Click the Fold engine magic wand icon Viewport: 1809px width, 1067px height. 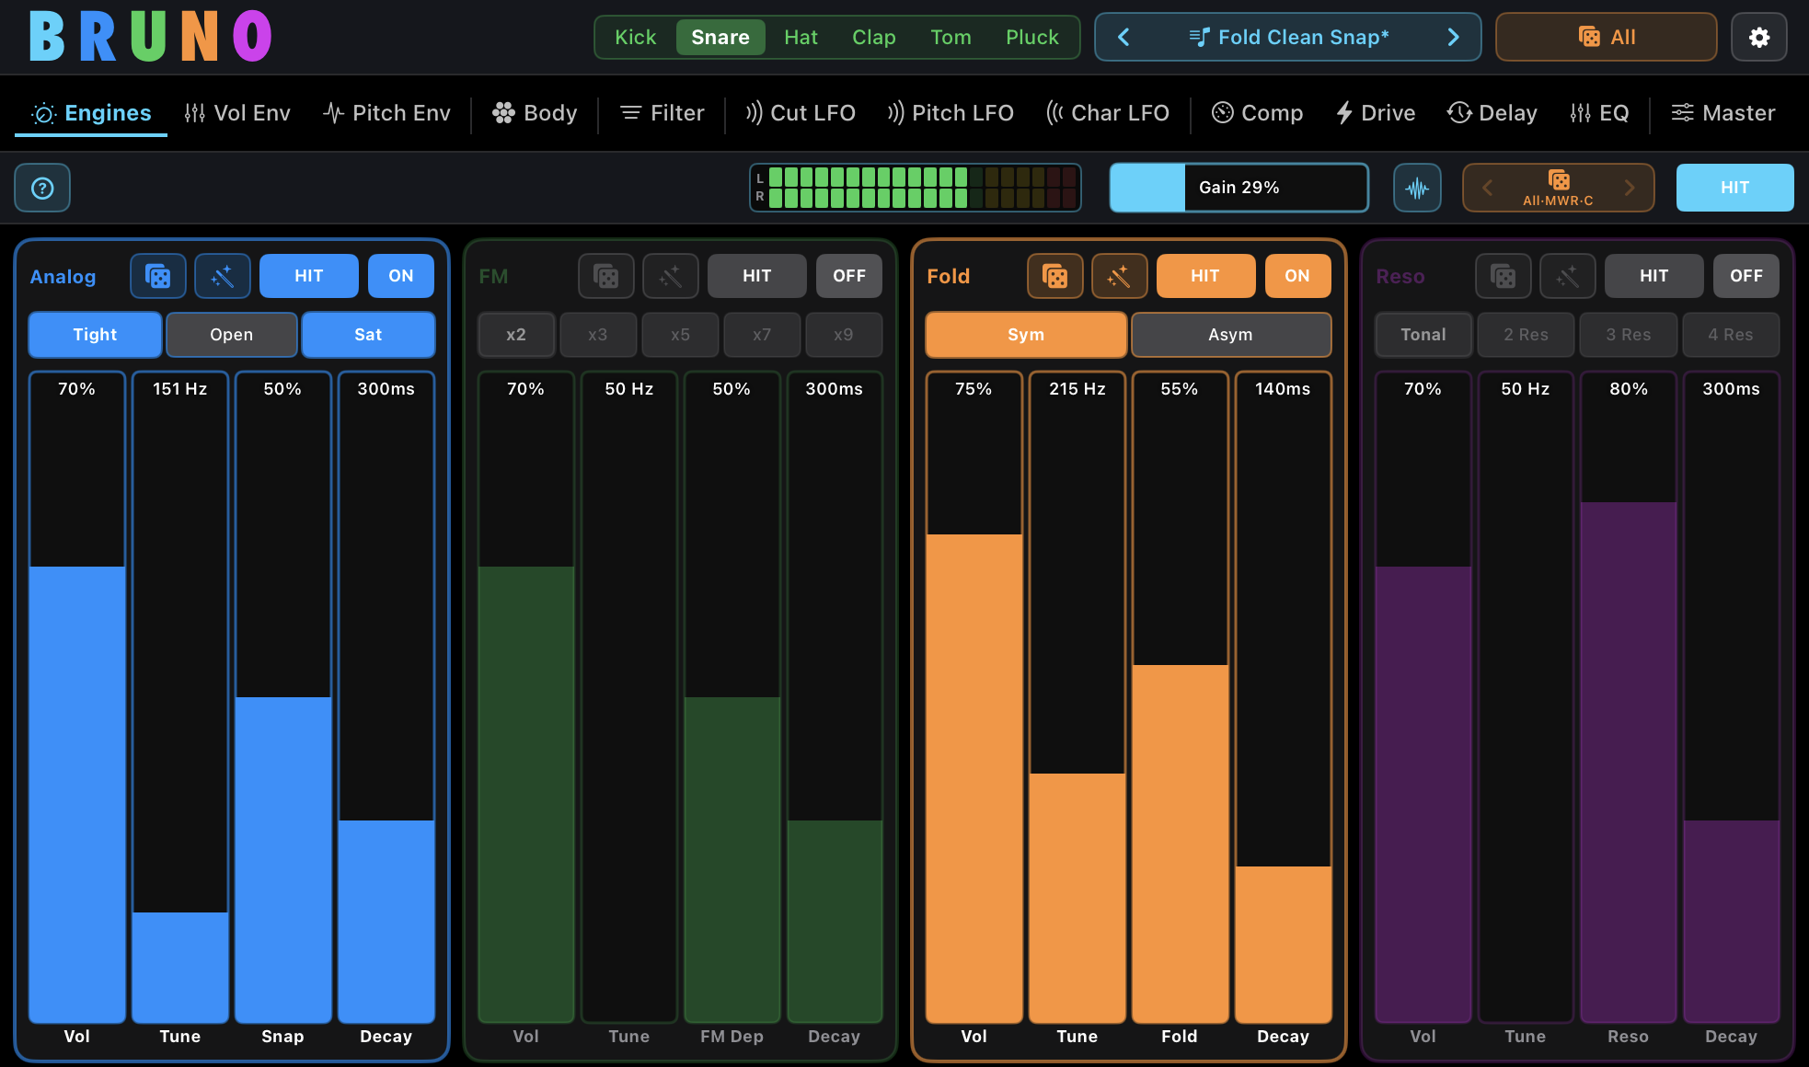point(1120,276)
